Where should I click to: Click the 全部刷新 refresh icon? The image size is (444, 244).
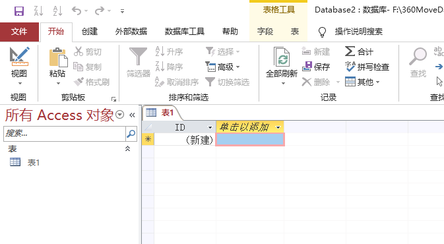point(282,57)
